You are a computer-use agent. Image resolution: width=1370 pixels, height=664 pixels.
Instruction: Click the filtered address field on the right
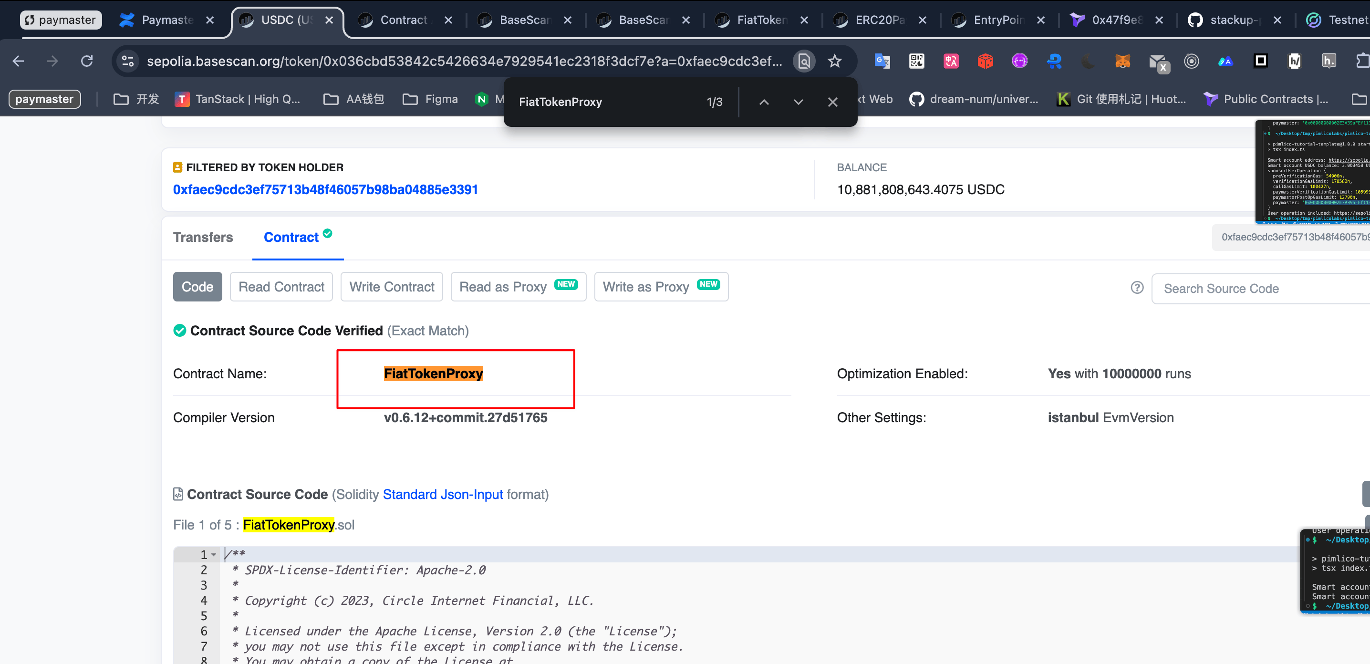pyautogui.click(x=1291, y=237)
